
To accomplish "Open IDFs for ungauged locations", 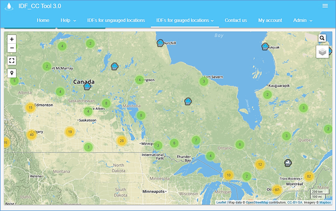I will tap(116, 20).
